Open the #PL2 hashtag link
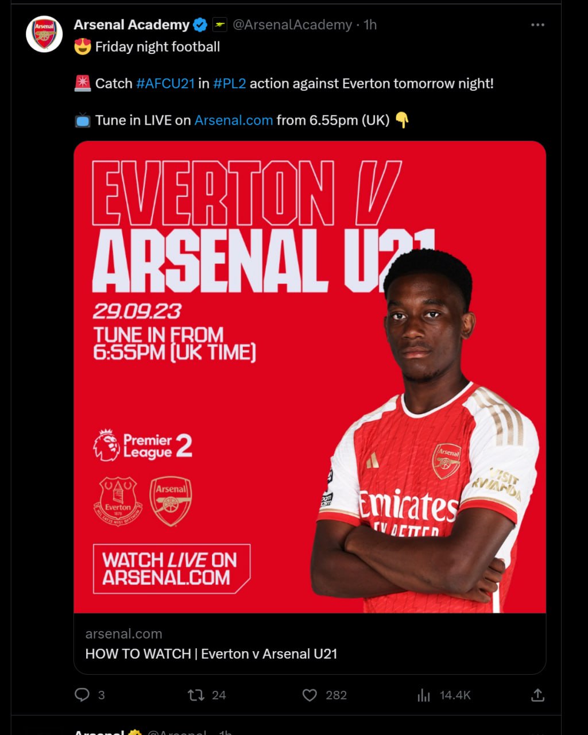Screen dimensions: 588x735 tap(230, 83)
